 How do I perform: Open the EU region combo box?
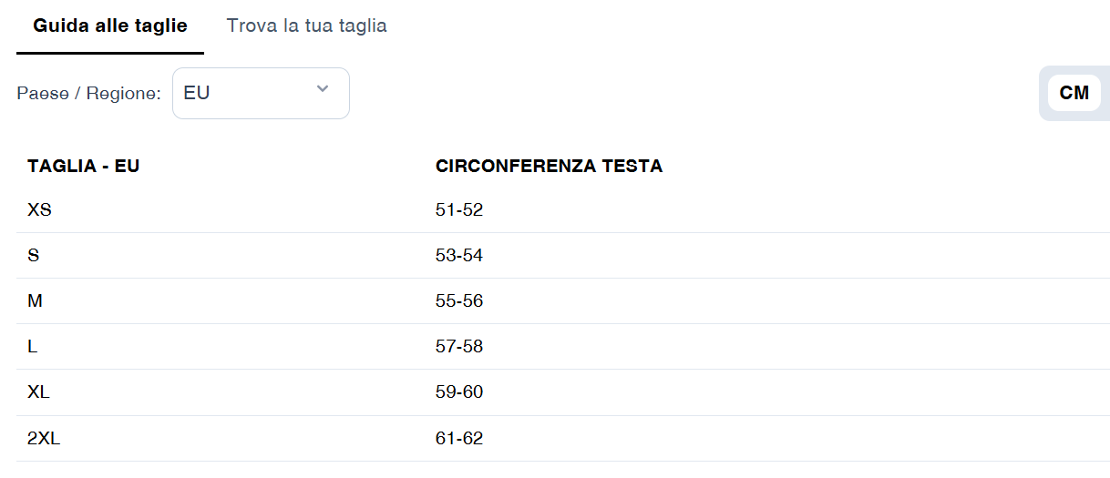(x=246, y=93)
